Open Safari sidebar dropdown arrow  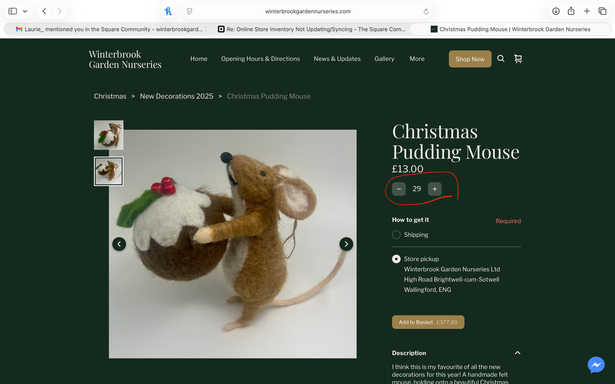coord(25,11)
